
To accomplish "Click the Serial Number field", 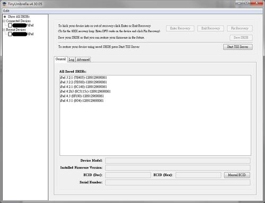I will [178, 182].
